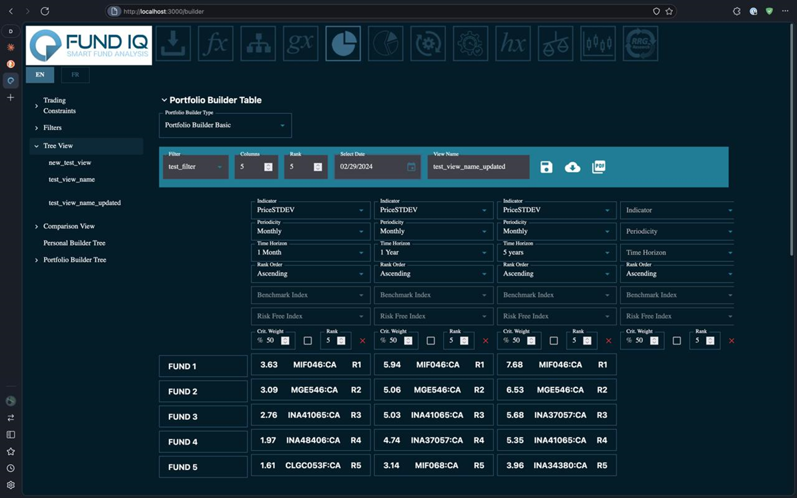The width and height of the screenshot is (797, 498).
Task: Enable the checkbox in the second column
Action: [x=431, y=341]
